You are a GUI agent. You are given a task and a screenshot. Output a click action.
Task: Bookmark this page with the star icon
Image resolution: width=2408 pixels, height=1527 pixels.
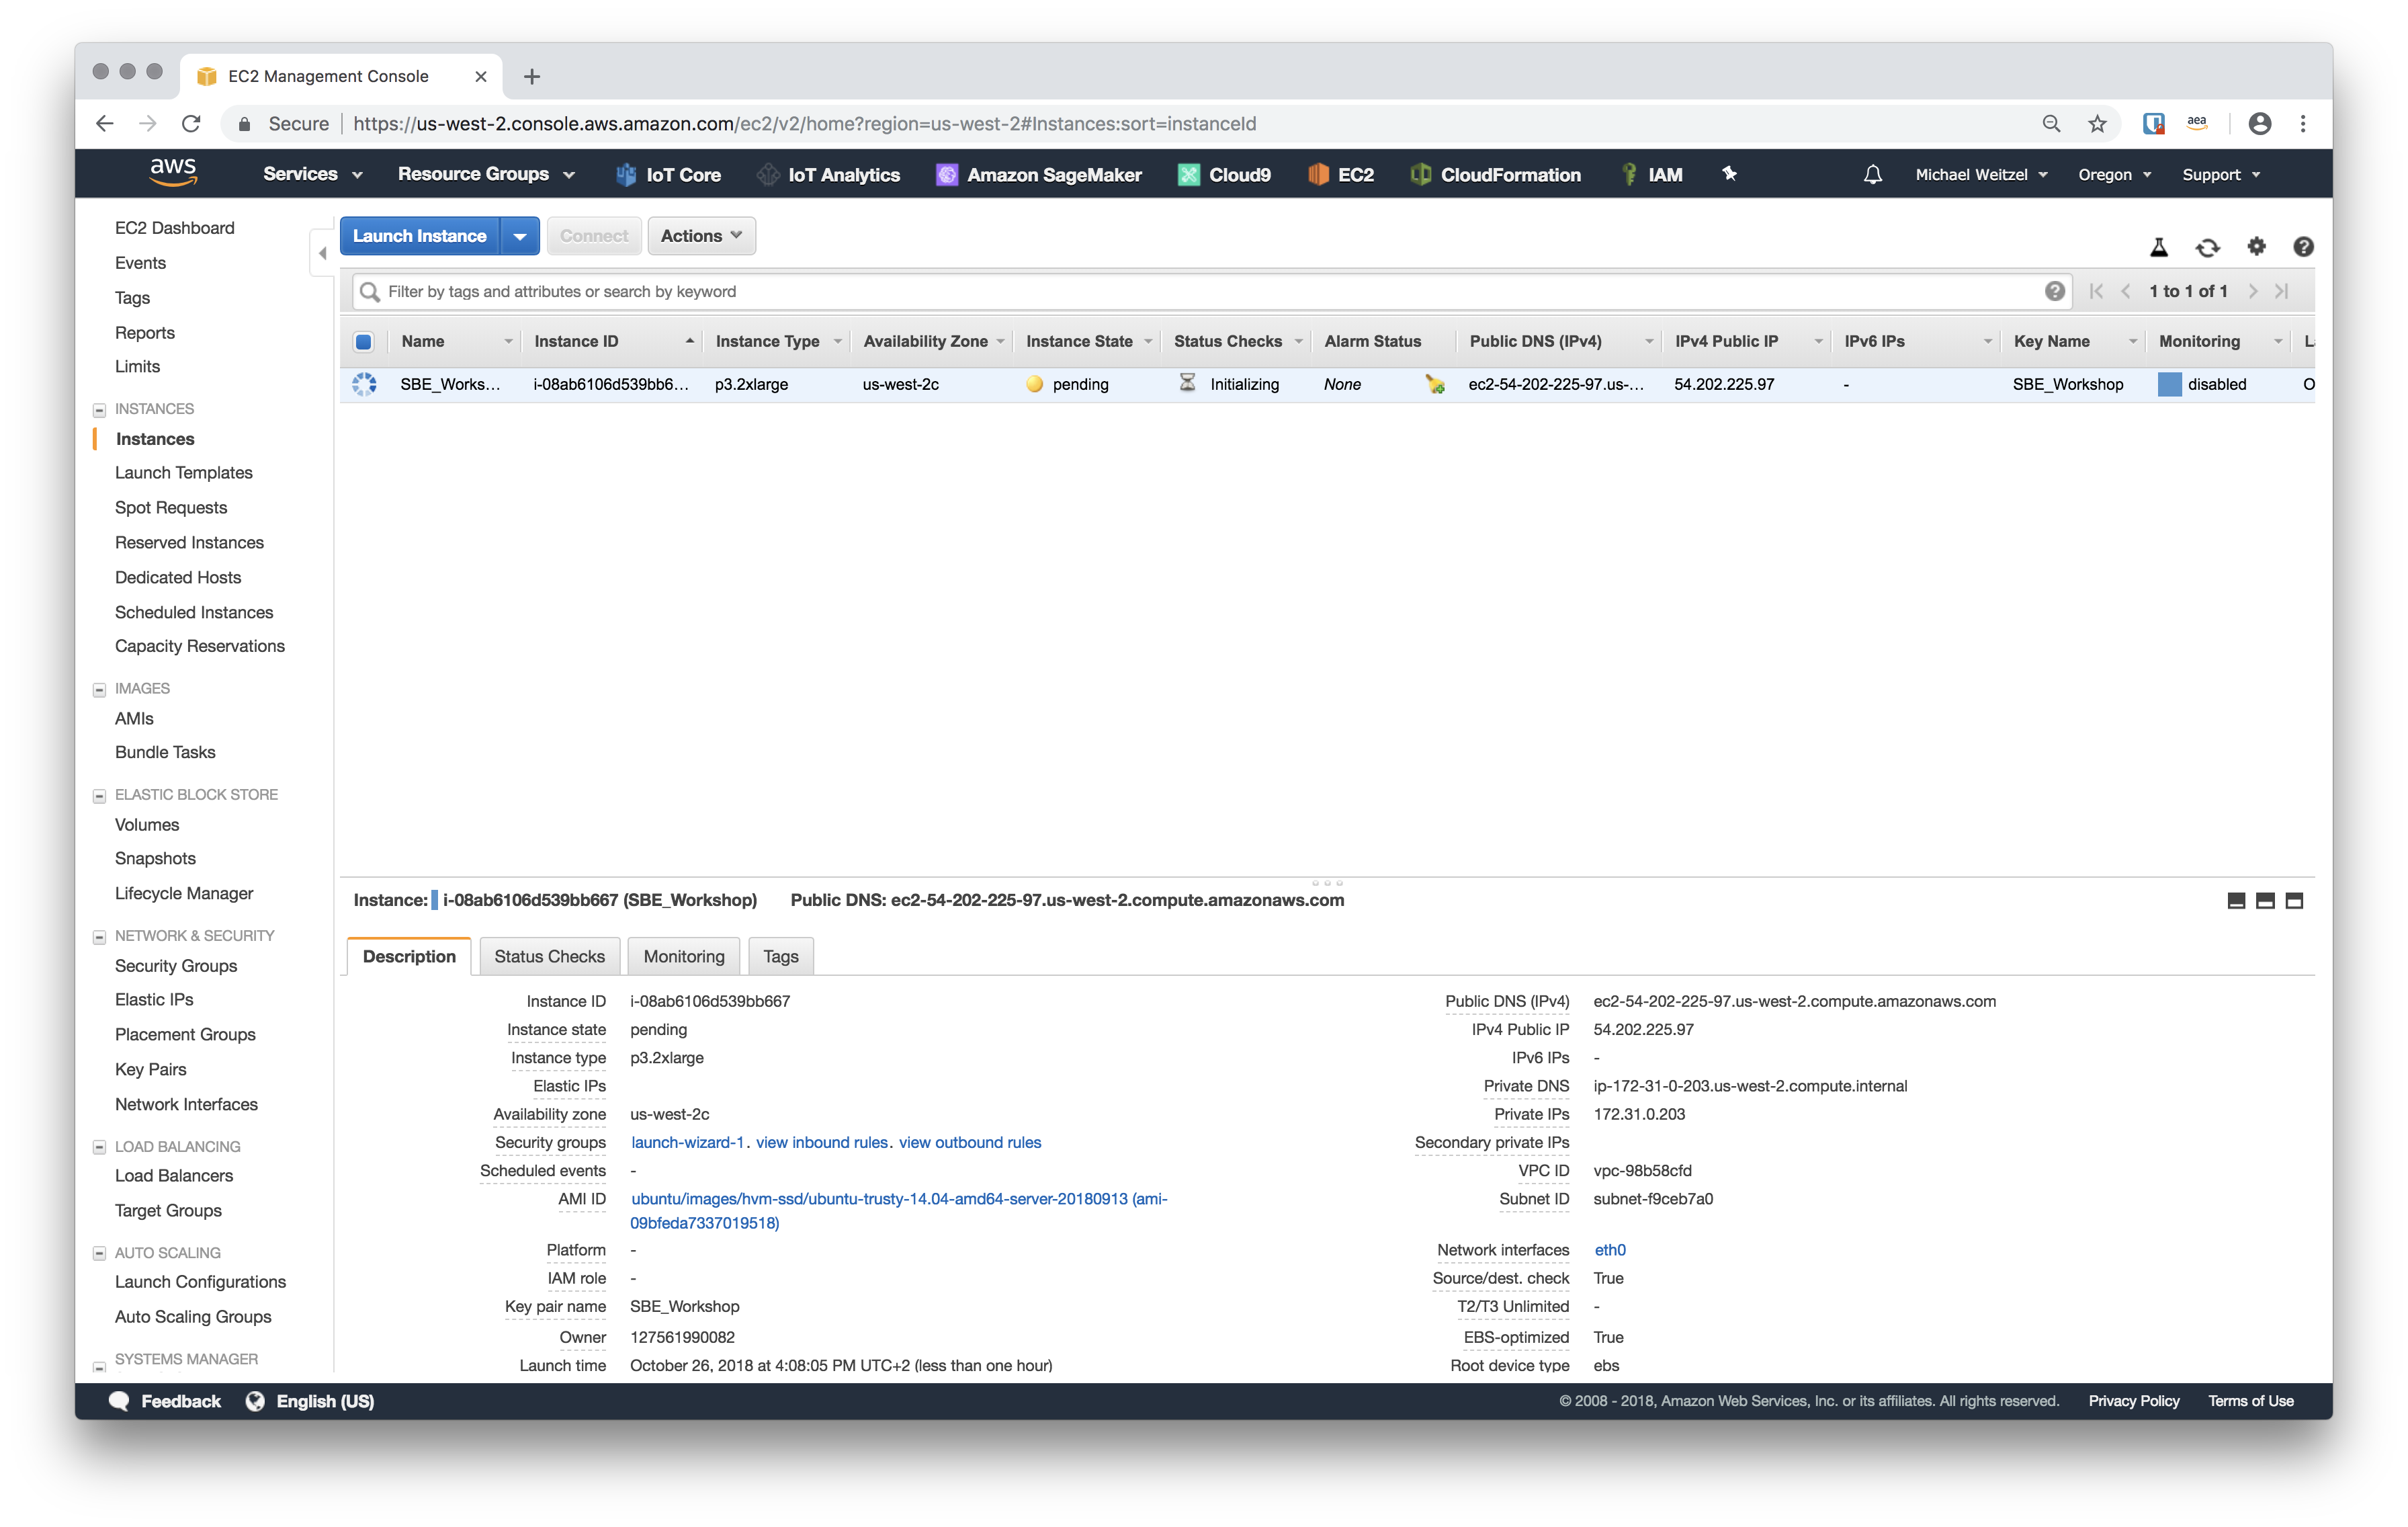coord(2097,123)
